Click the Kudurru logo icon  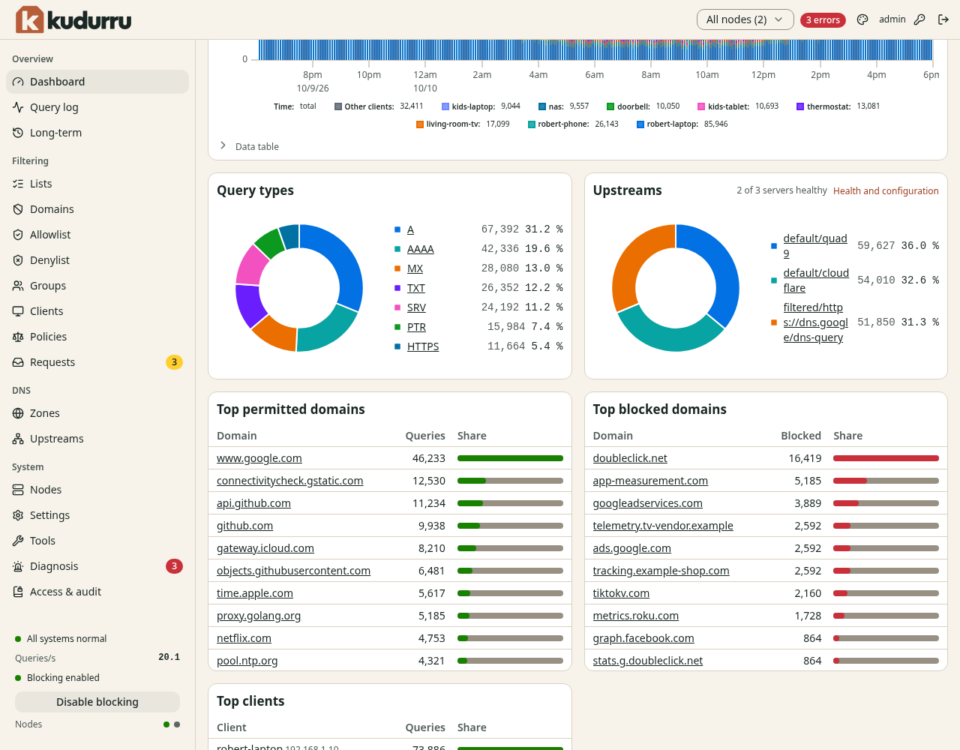click(x=30, y=19)
